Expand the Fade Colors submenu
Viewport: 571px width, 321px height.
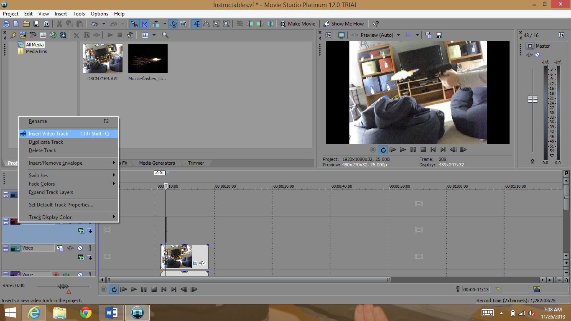[x=69, y=184]
